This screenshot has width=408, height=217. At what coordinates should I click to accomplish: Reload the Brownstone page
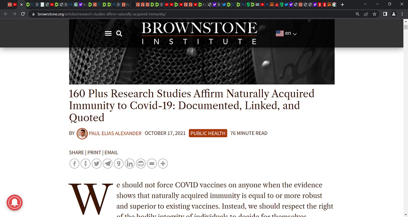[x=23, y=14]
